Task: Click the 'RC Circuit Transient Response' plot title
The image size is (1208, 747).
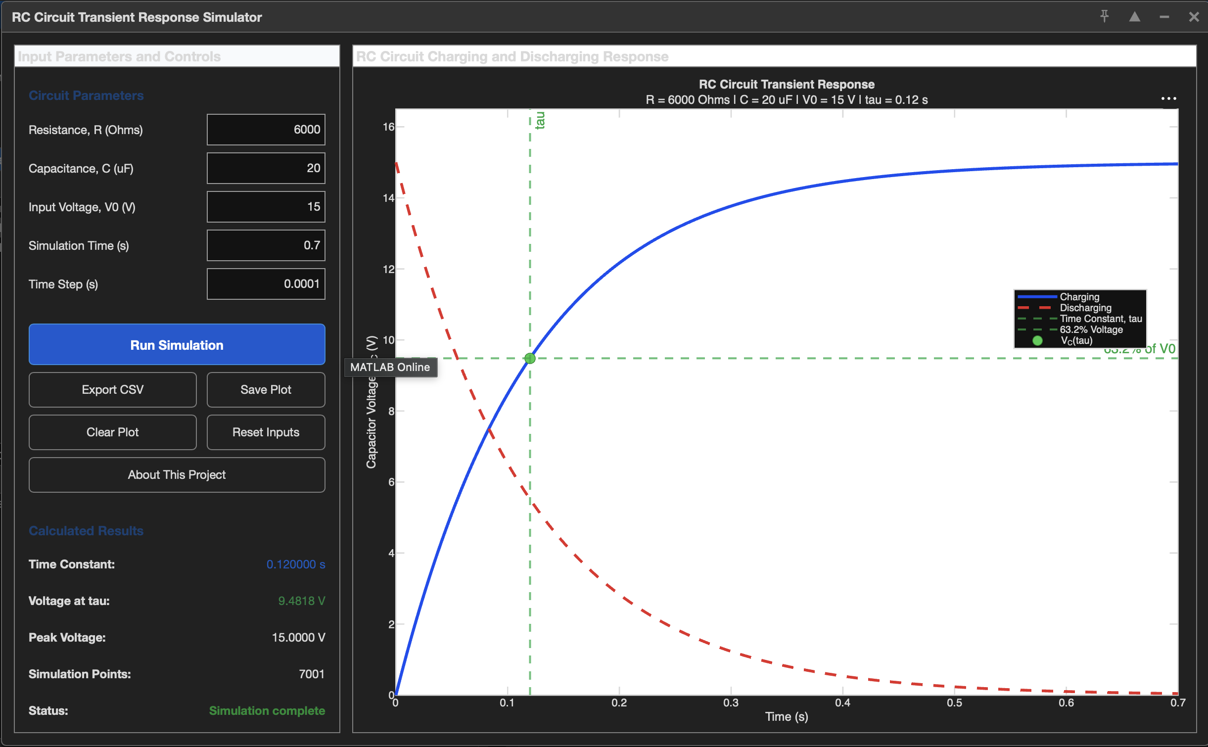Action: [787, 85]
